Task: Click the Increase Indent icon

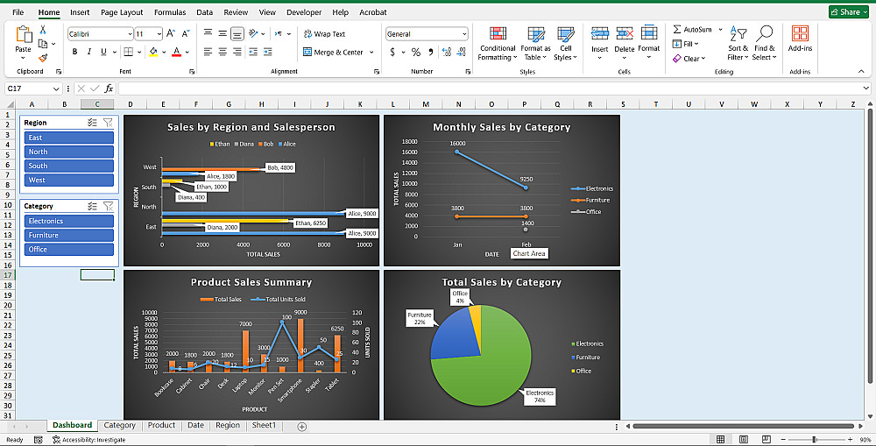Action: coord(267,52)
